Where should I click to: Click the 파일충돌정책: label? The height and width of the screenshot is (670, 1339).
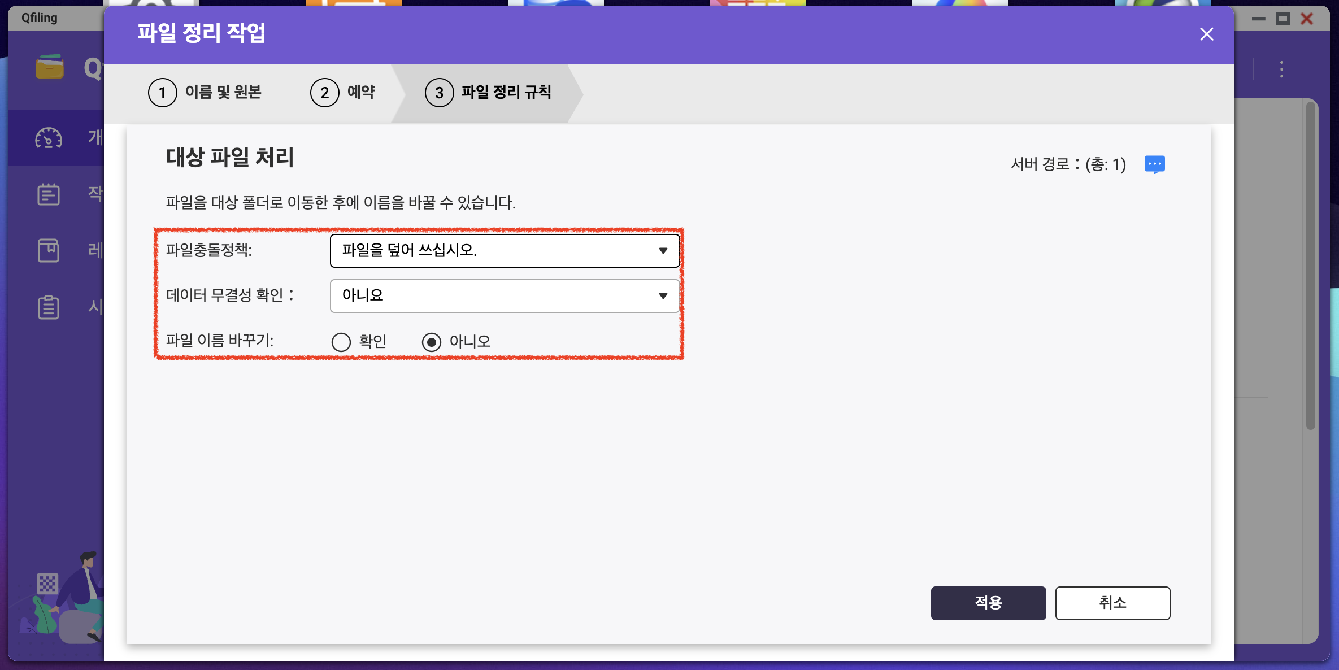tap(209, 250)
